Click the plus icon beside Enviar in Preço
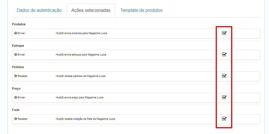 (16, 97)
